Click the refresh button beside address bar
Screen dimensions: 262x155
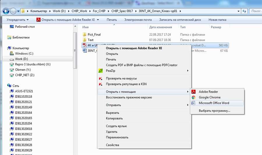pos(244,11)
